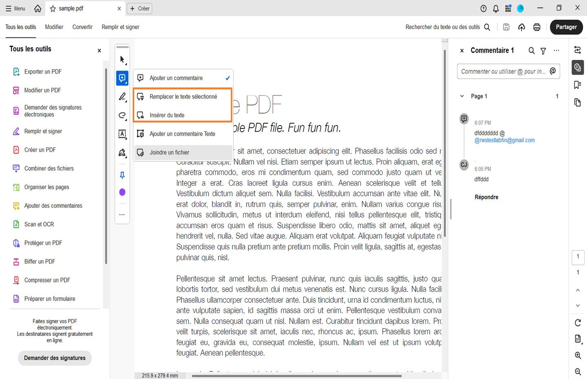Select the highlighter pen tool
The width and height of the screenshot is (587, 379).
122,97
